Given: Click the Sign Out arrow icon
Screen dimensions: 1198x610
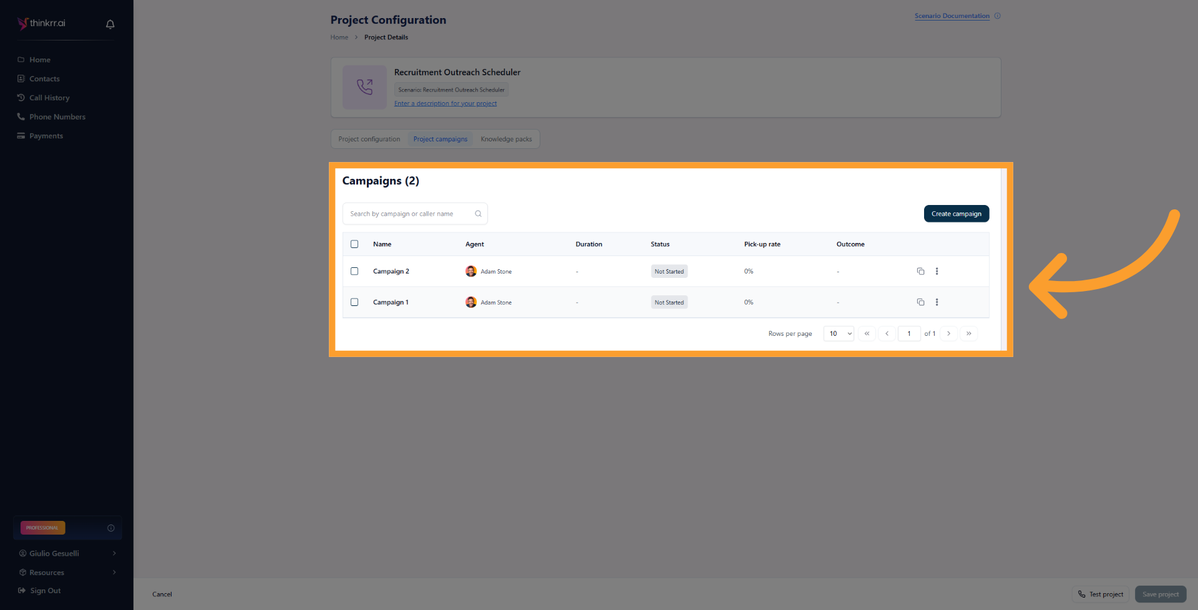Looking at the screenshot, I should pyautogui.click(x=22, y=591).
